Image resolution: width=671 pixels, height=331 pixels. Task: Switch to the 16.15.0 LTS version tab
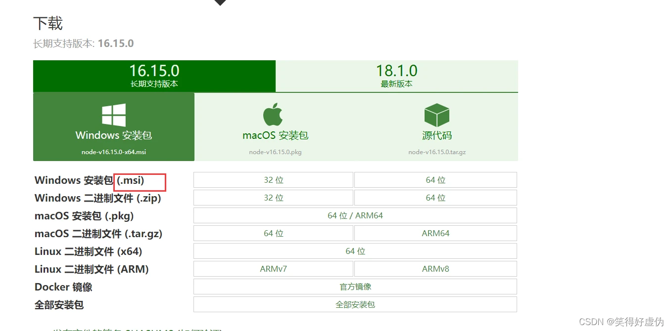point(154,76)
